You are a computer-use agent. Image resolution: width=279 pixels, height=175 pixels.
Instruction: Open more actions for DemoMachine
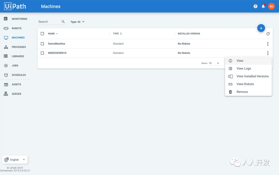coord(268,44)
